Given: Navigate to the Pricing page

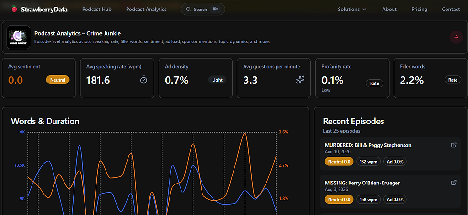Looking at the screenshot, I should coord(419,9).
